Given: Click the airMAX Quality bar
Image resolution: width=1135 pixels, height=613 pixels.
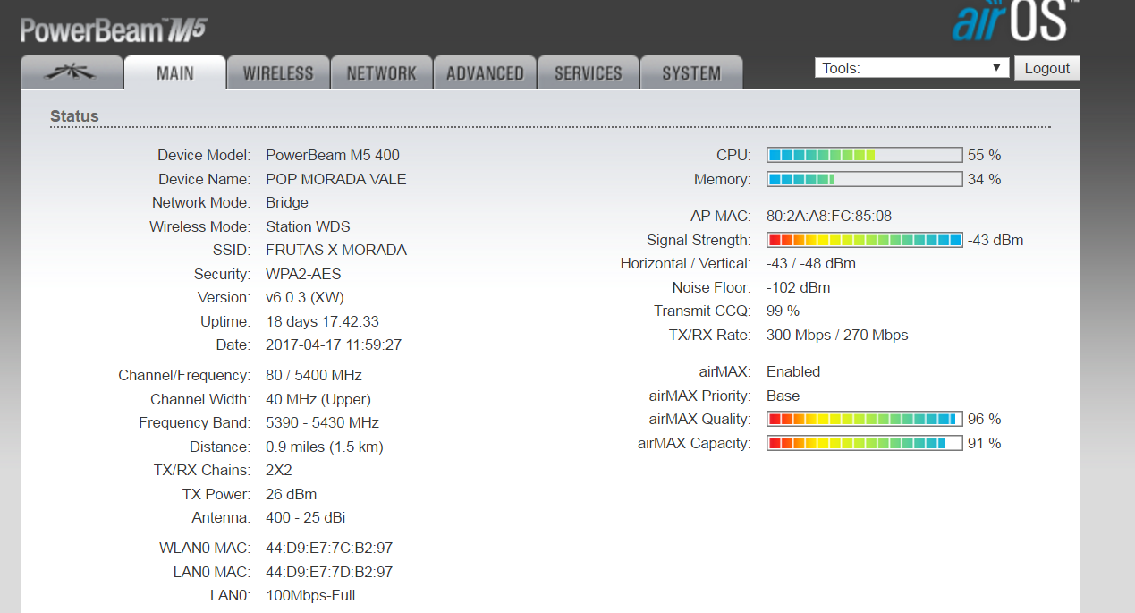Looking at the screenshot, I should point(865,419).
